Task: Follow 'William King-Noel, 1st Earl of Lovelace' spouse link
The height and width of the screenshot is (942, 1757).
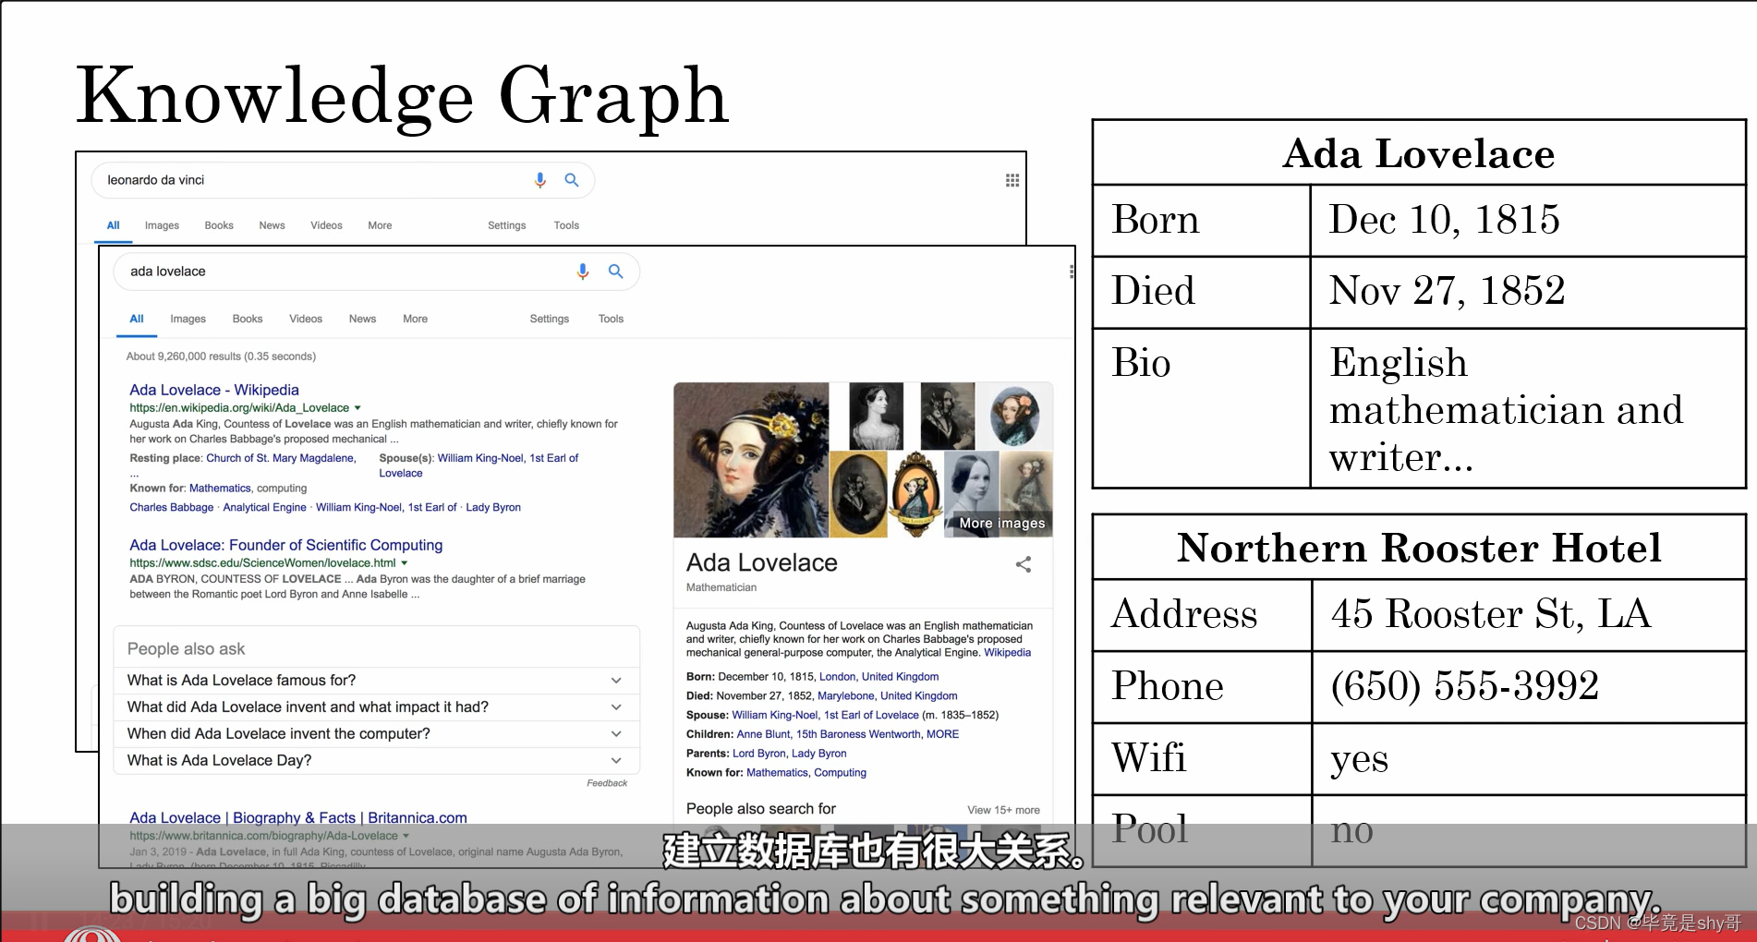Action: click(x=825, y=715)
